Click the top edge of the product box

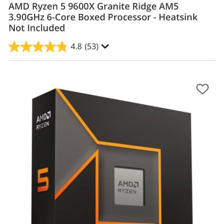click(123, 100)
